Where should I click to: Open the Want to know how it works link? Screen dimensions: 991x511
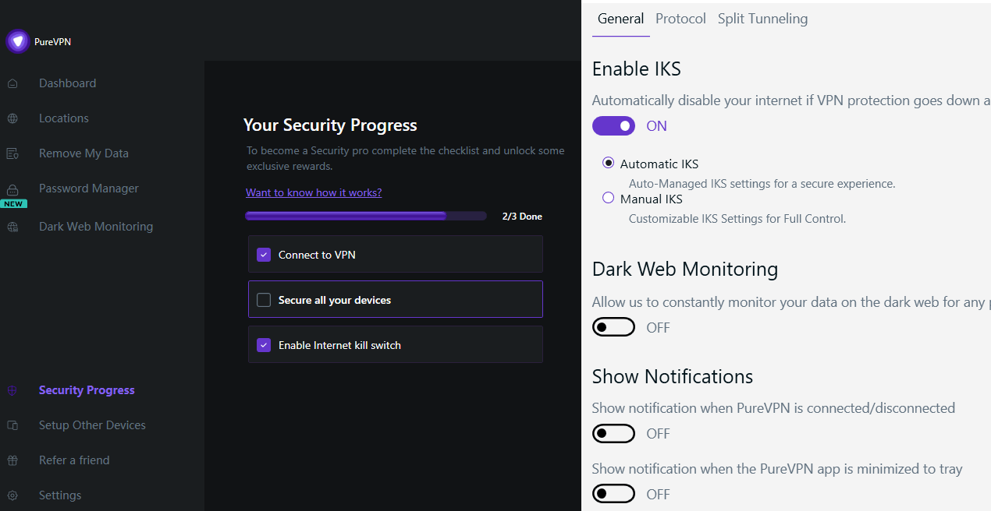pyautogui.click(x=314, y=192)
